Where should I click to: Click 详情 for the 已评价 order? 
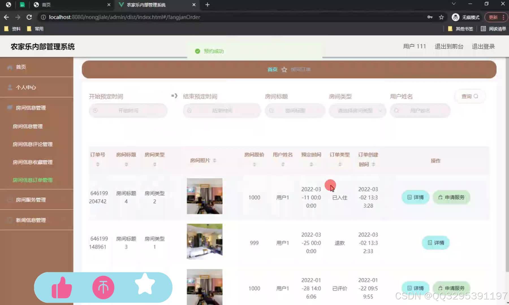pos(415,288)
